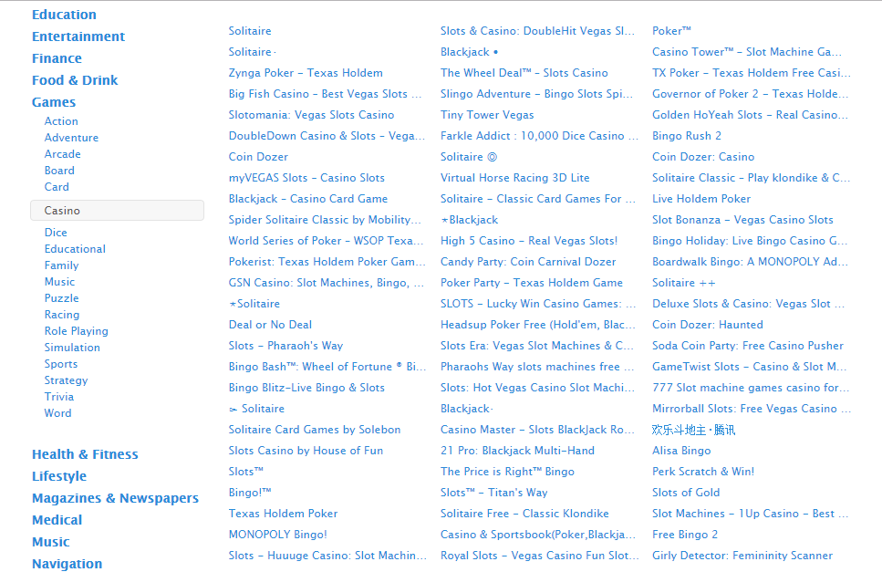Screen dimensions: 882x572
Task: Open Slots – Pharaoh's Way
Action: 285,346
